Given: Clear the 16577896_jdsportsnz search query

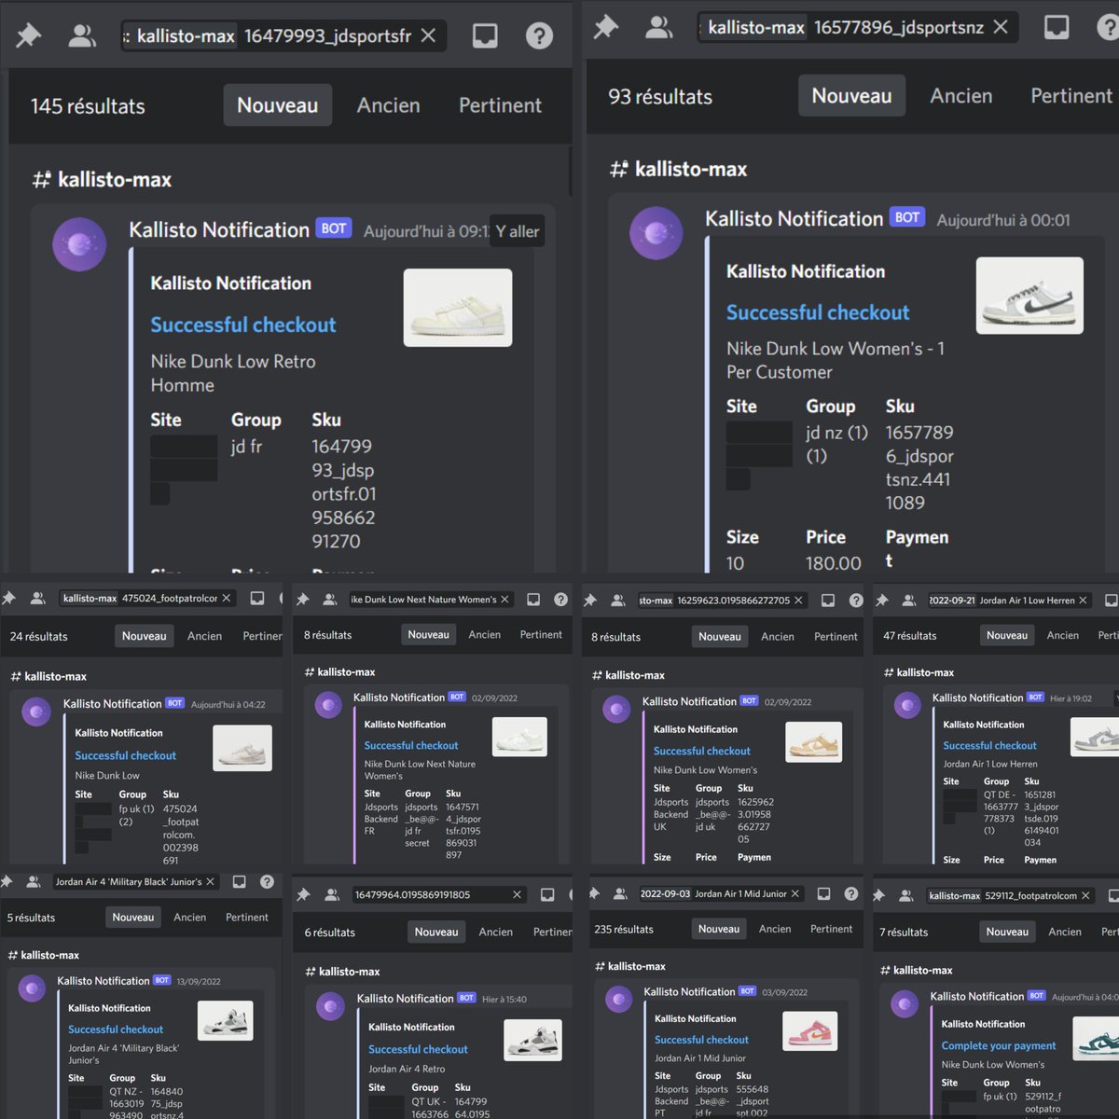Looking at the screenshot, I should pyautogui.click(x=1001, y=27).
